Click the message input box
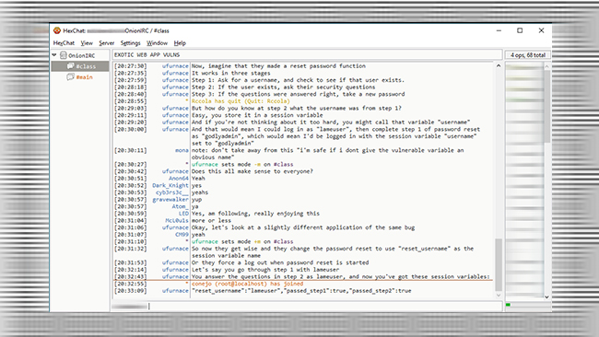The image size is (599, 337). click(307, 306)
